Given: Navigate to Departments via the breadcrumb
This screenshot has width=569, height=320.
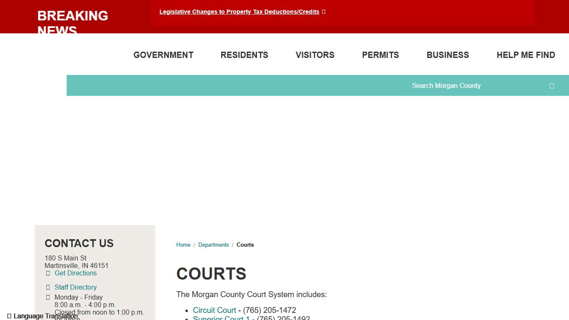Looking at the screenshot, I should click(x=214, y=245).
